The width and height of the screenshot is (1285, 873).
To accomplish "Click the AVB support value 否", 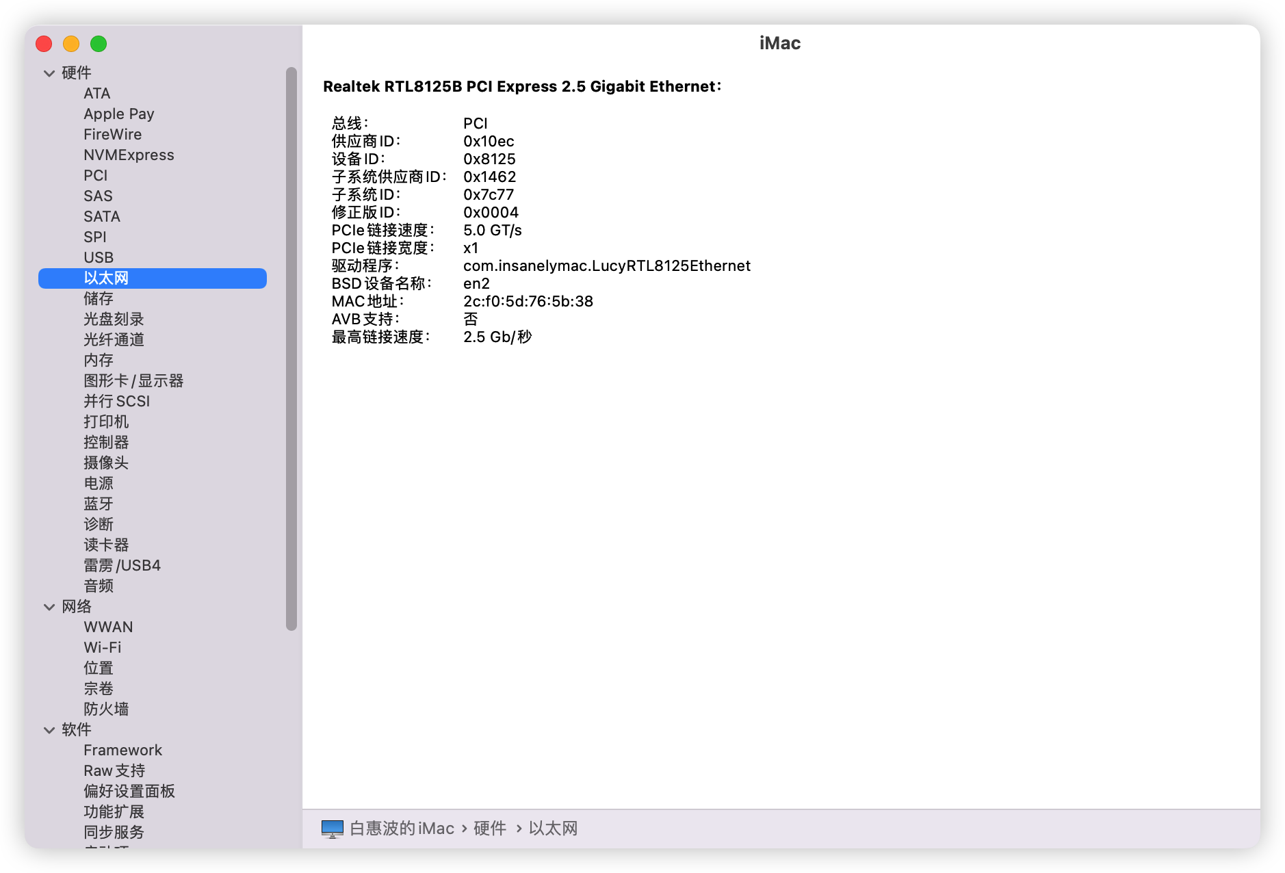I will 471,320.
